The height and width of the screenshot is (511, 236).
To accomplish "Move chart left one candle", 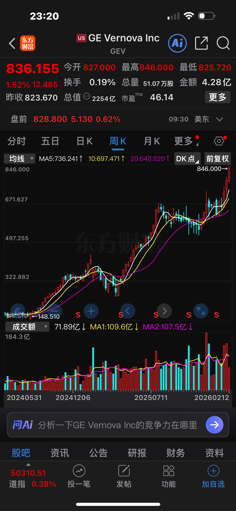I will [128, 311].
